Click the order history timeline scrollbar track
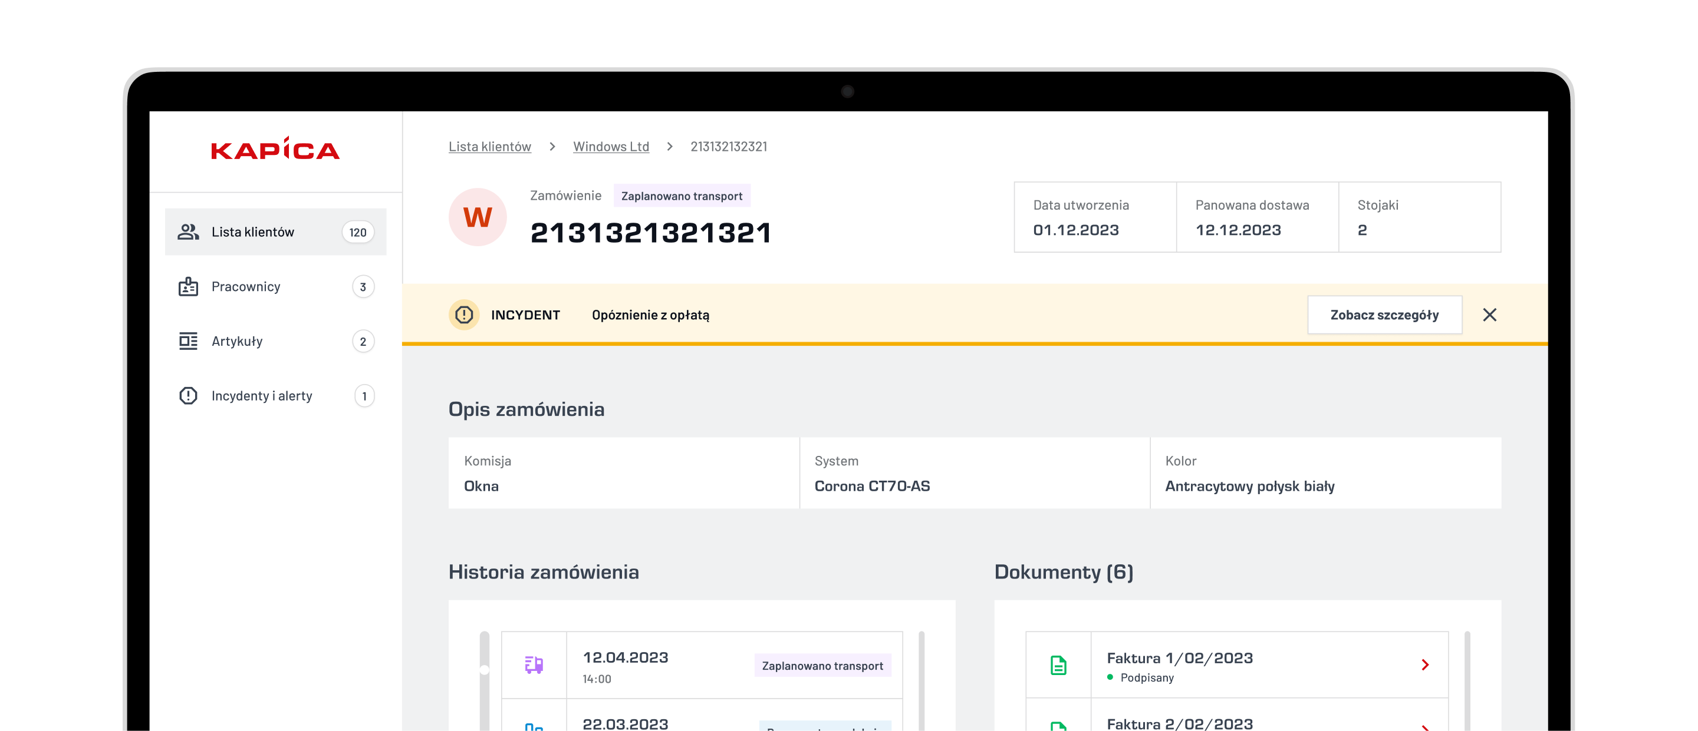 click(485, 680)
